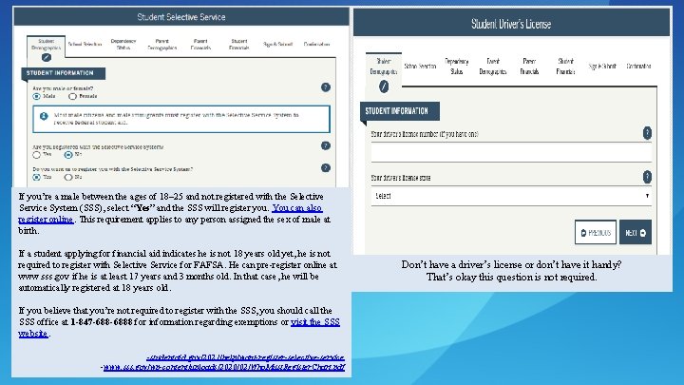The image size is (684, 385).
Task: Open the studentaid.gov register selective service link
Action: pyautogui.click(x=246, y=357)
